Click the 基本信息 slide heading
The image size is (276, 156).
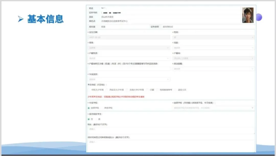(45, 19)
